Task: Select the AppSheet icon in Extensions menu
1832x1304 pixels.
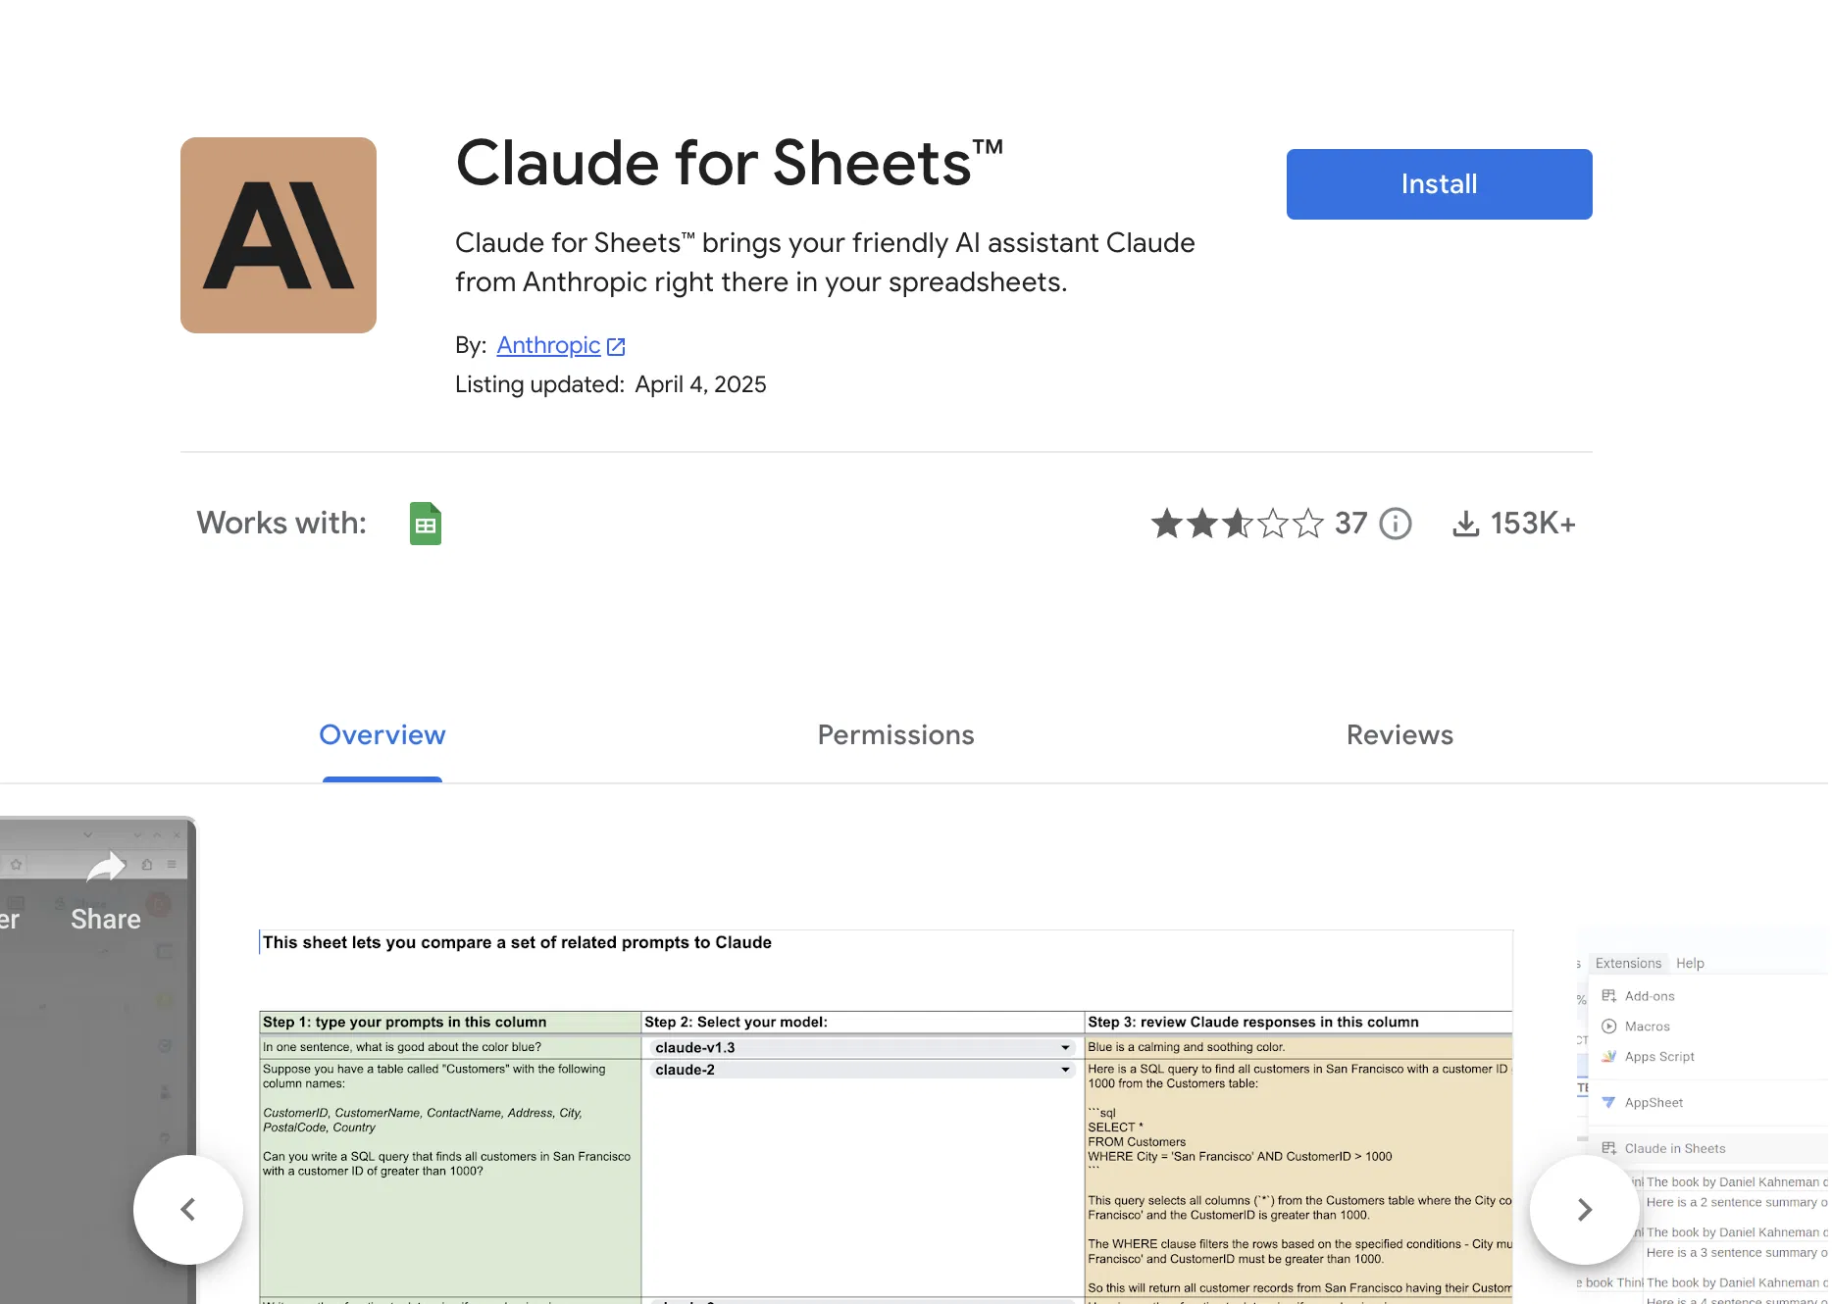Action: pyautogui.click(x=1610, y=1102)
